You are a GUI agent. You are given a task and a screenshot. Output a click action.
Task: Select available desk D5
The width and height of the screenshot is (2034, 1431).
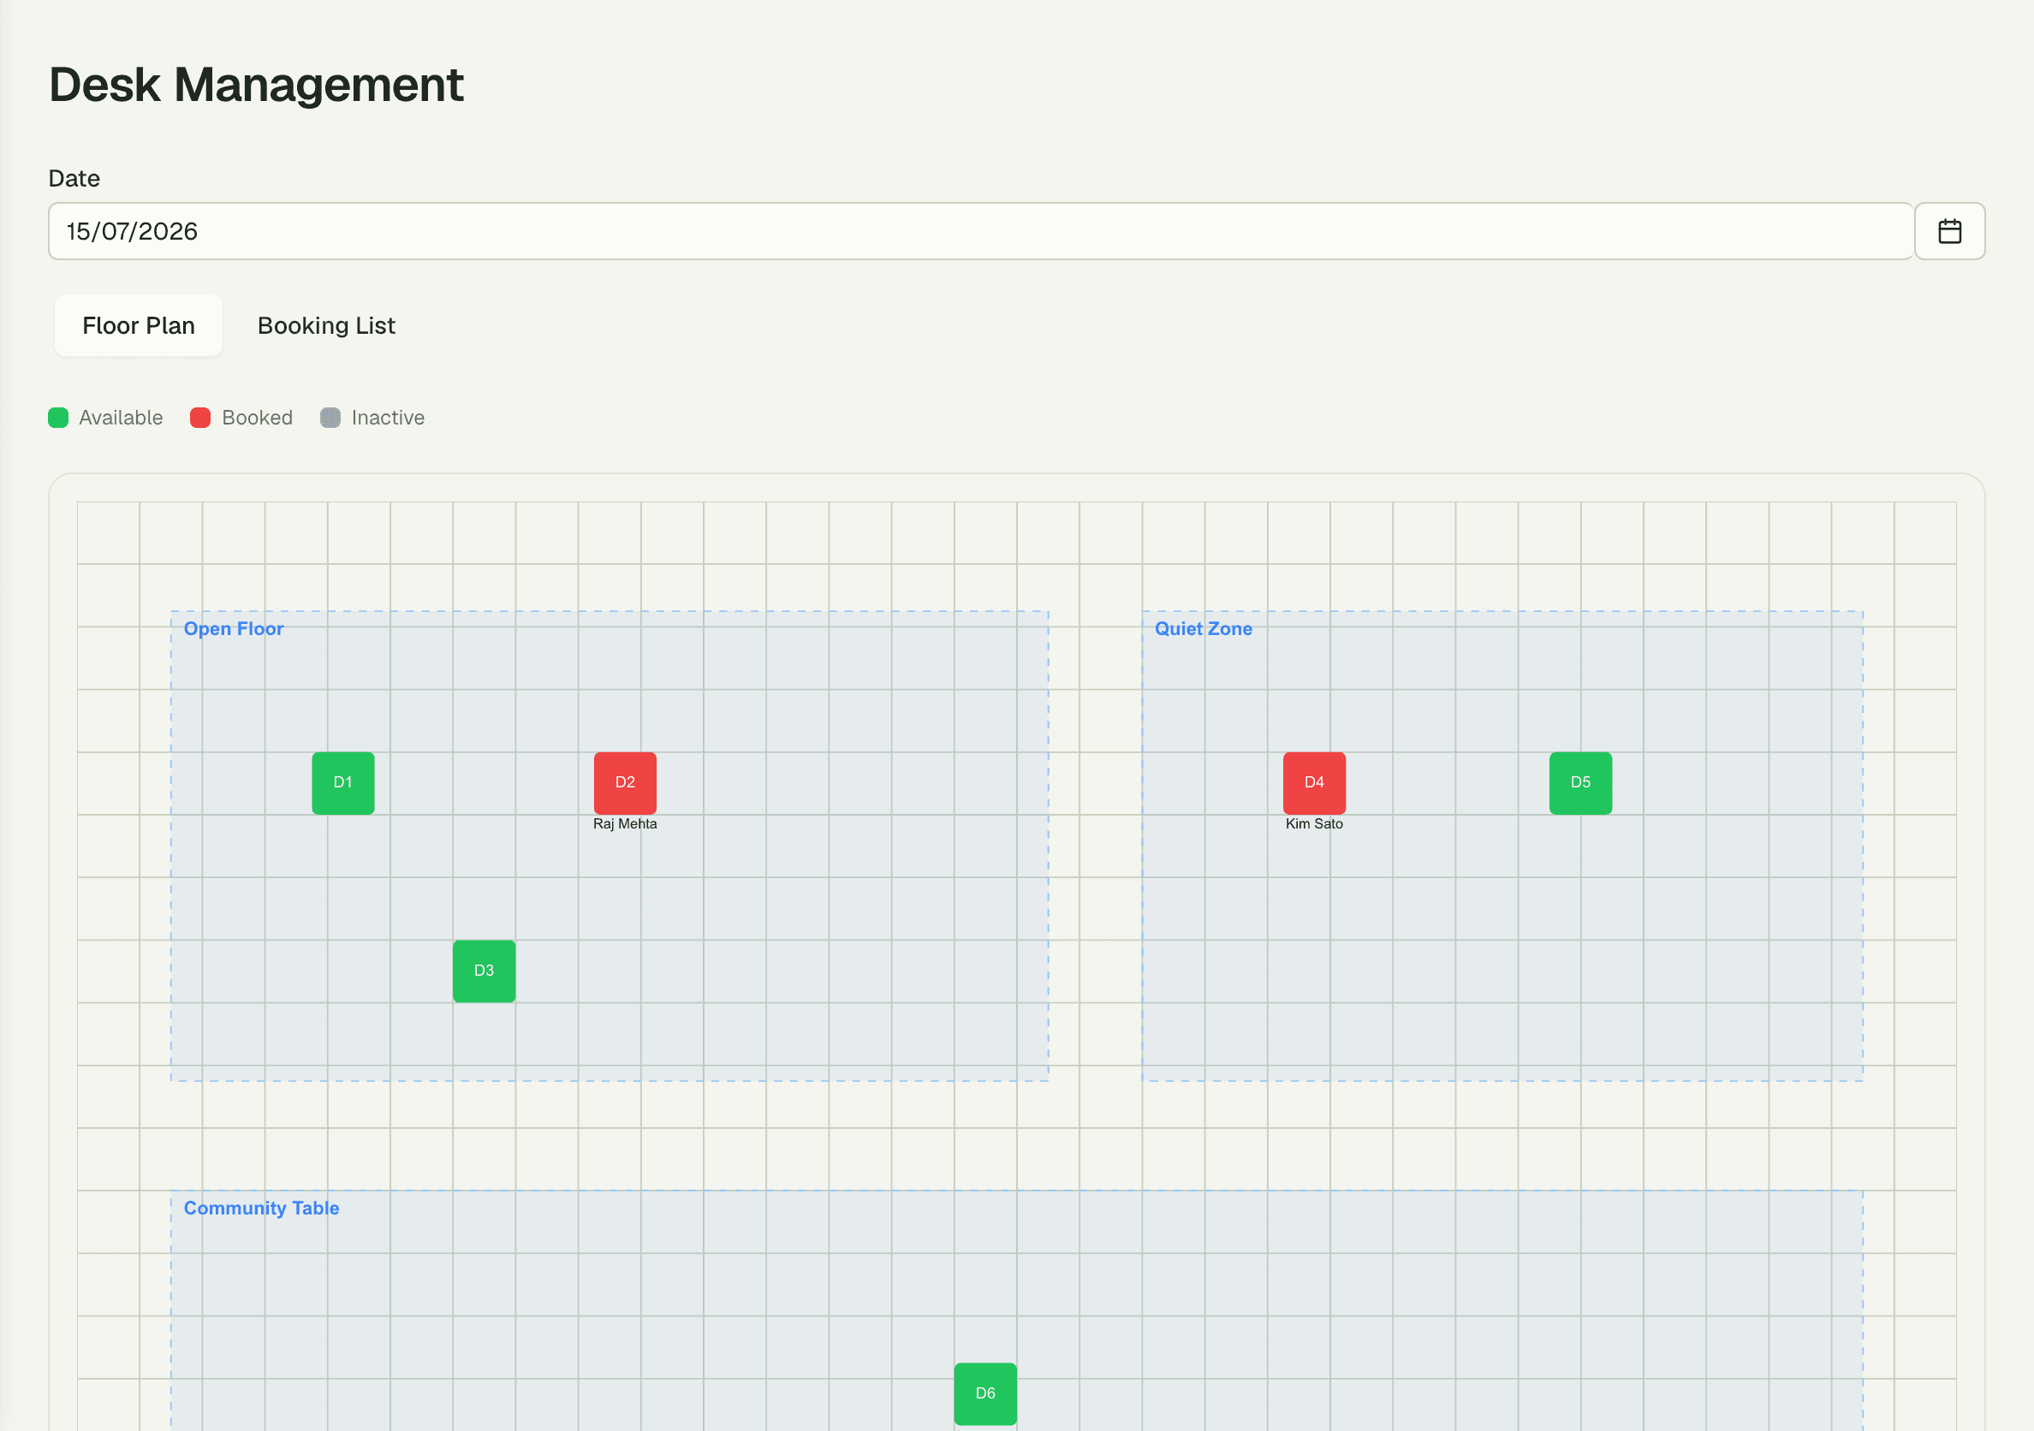1580,783
